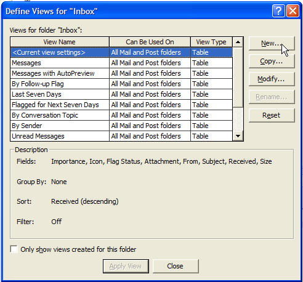Click the views list scrollbar thumb
This screenshot has height=282, width=303.
pyautogui.click(x=238, y=77)
